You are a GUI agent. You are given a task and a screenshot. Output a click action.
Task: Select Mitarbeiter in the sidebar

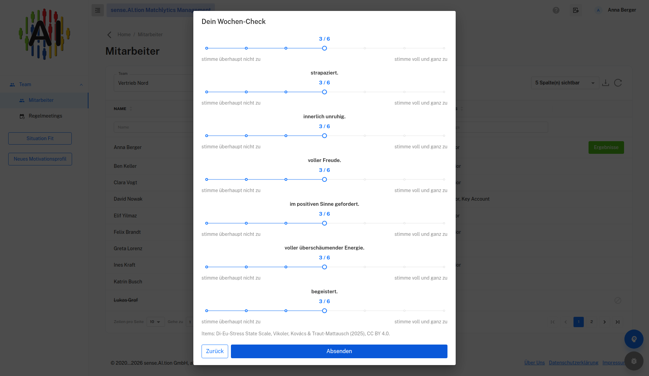tap(41, 100)
